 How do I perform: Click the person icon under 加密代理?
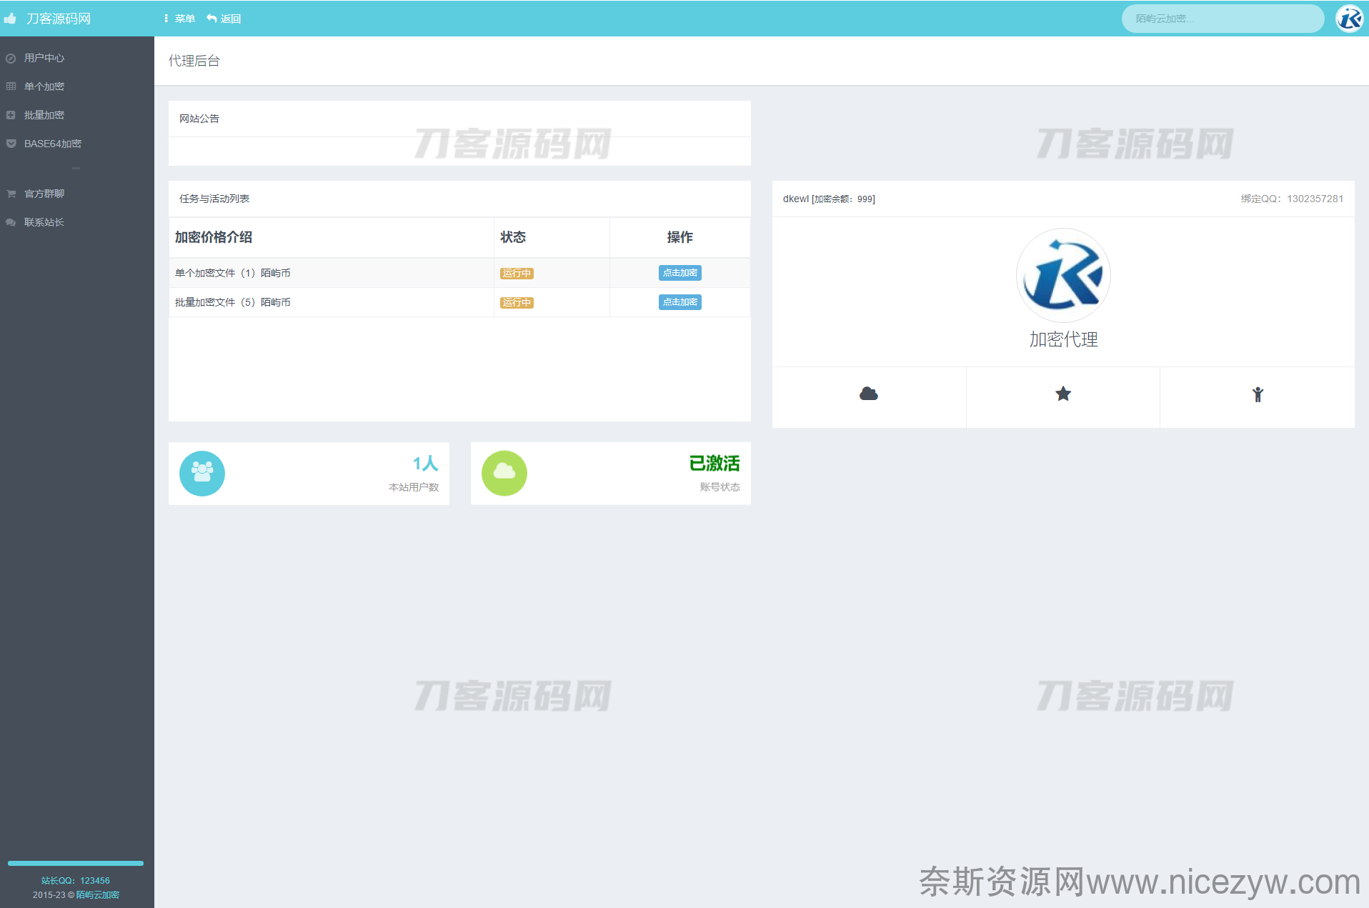tap(1258, 394)
